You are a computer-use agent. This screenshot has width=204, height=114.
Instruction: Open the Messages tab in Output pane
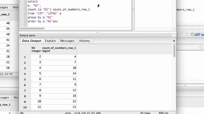(67, 41)
